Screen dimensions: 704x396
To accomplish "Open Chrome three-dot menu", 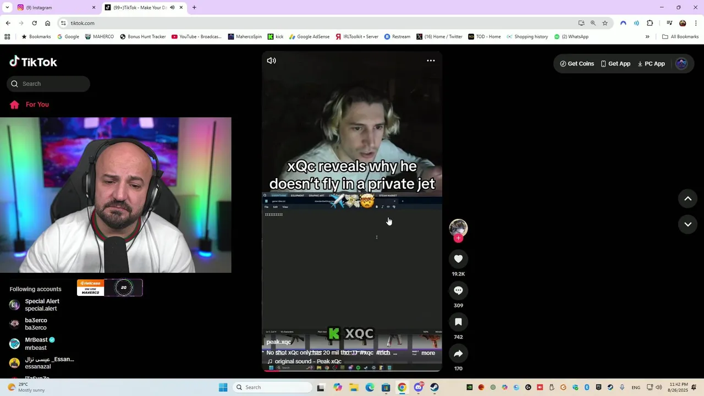I will point(696,23).
